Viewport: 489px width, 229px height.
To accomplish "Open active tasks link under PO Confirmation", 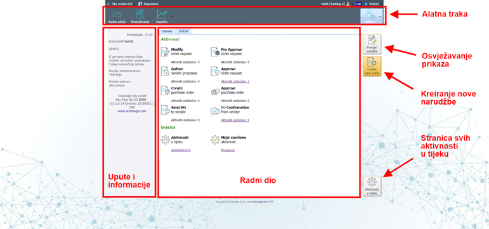I will point(235,120).
